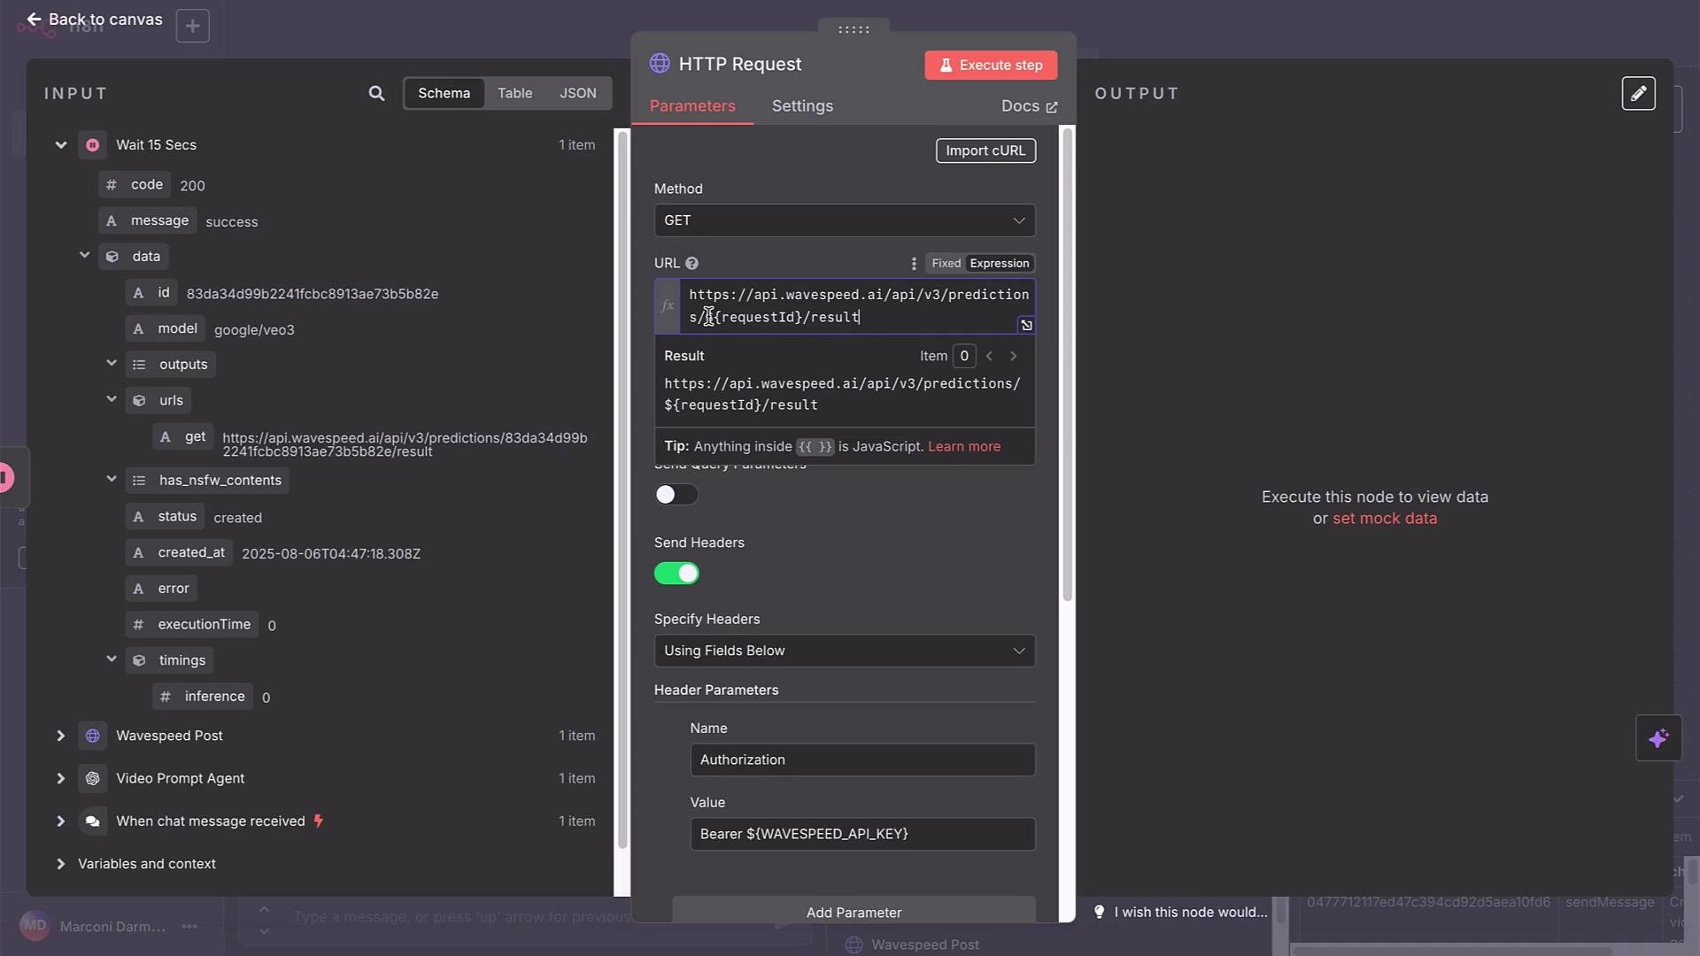The width and height of the screenshot is (1700, 956).
Task: Click the outputs array icon
Action: click(x=139, y=365)
